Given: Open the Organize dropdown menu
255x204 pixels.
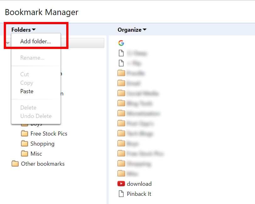Looking at the screenshot, I should (x=132, y=30).
